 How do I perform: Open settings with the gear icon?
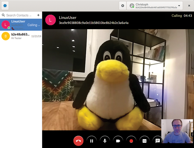click(123, 6)
